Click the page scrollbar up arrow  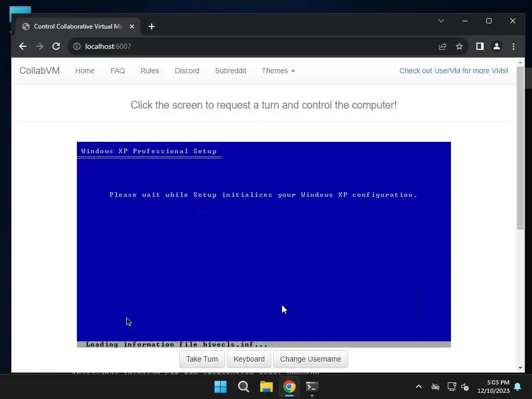point(520,62)
